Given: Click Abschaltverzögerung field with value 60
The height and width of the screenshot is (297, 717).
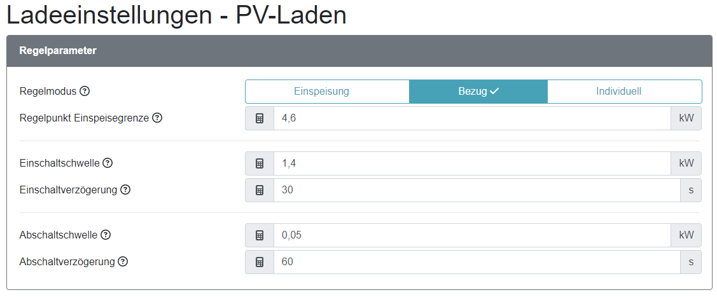Looking at the screenshot, I should [477, 262].
